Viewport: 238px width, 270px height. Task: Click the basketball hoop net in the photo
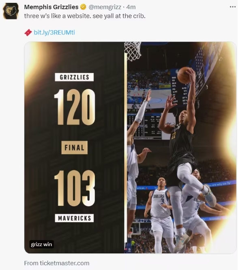pyautogui.click(x=133, y=51)
